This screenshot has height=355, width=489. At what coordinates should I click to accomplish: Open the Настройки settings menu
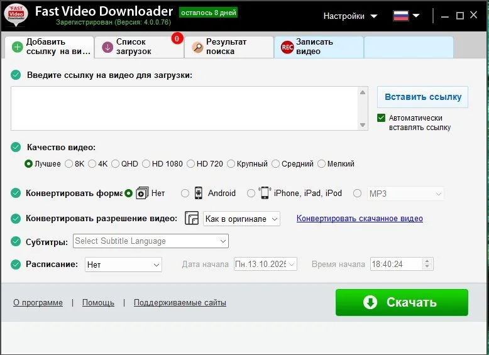click(350, 16)
